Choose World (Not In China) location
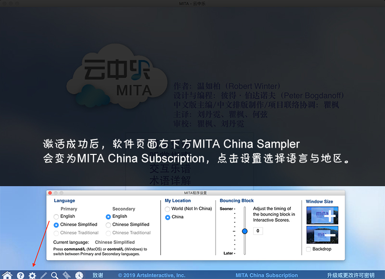385x279 pixels. (167, 209)
